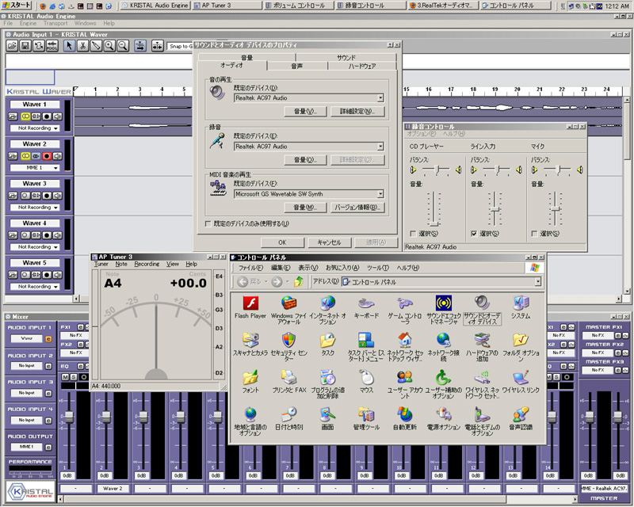Arm the record button on Waver 2

(46, 156)
